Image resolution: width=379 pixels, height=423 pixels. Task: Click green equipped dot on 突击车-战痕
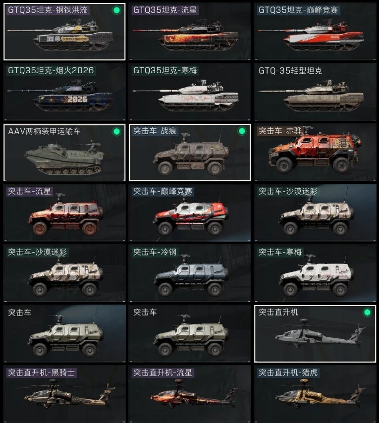[242, 131]
